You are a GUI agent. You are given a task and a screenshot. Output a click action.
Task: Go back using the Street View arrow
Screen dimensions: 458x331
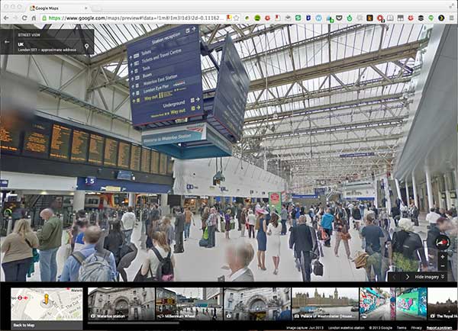click(x=7, y=42)
